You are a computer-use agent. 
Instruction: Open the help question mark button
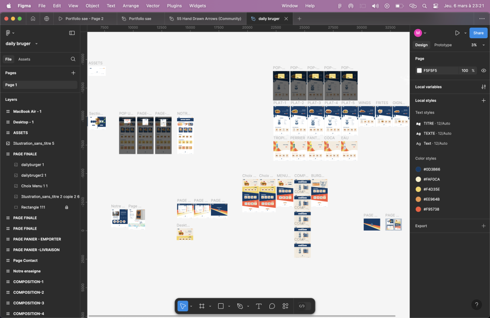476,305
